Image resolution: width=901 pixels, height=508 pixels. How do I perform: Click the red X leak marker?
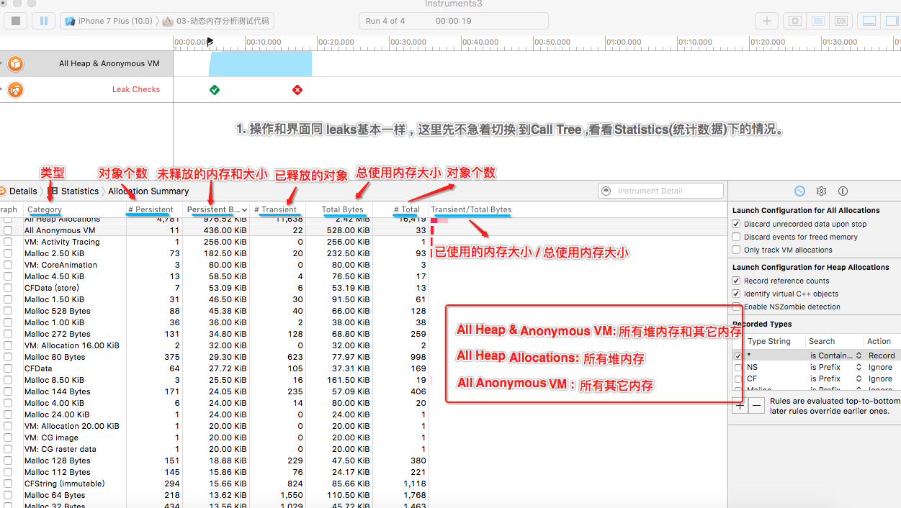297,90
